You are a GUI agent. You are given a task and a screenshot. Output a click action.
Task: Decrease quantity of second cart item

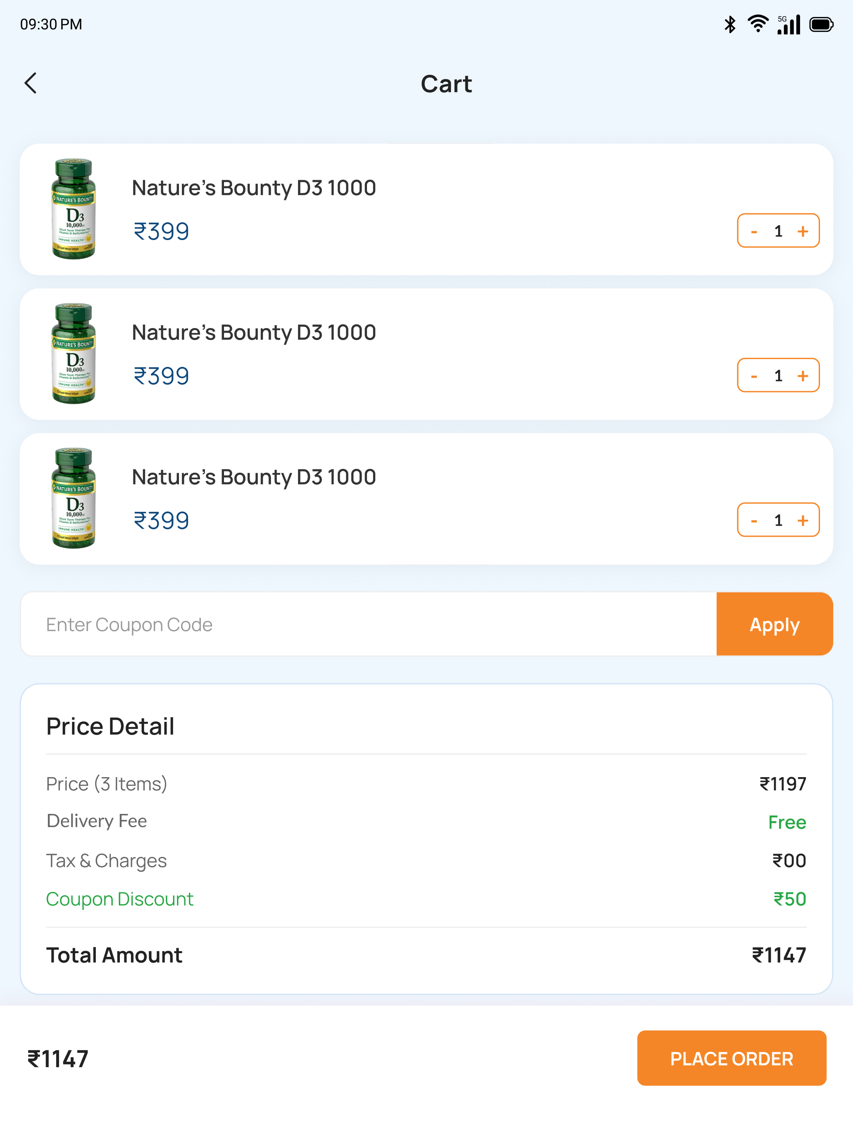pyautogui.click(x=754, y=376)
